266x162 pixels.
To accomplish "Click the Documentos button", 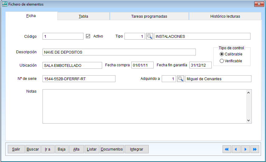I will 112,149.
